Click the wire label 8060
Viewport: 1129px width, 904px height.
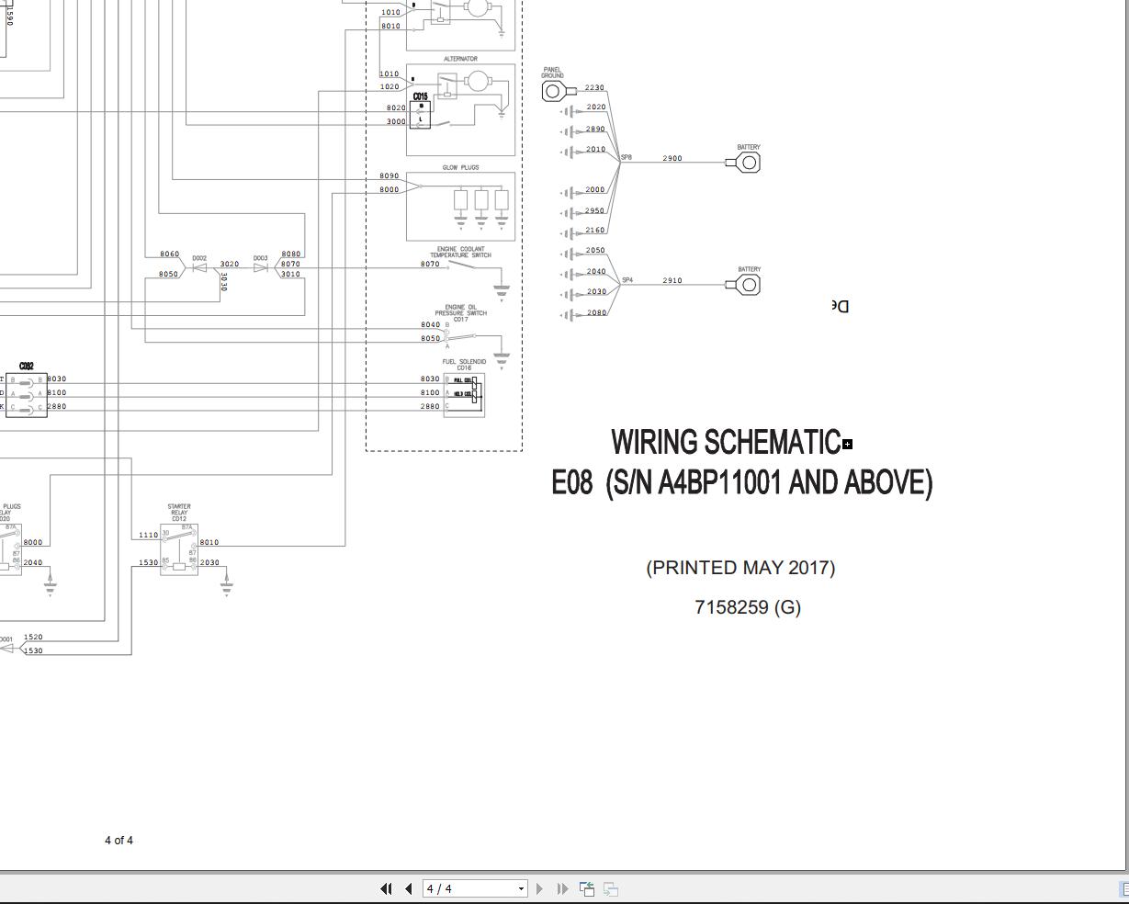[169, 254]
